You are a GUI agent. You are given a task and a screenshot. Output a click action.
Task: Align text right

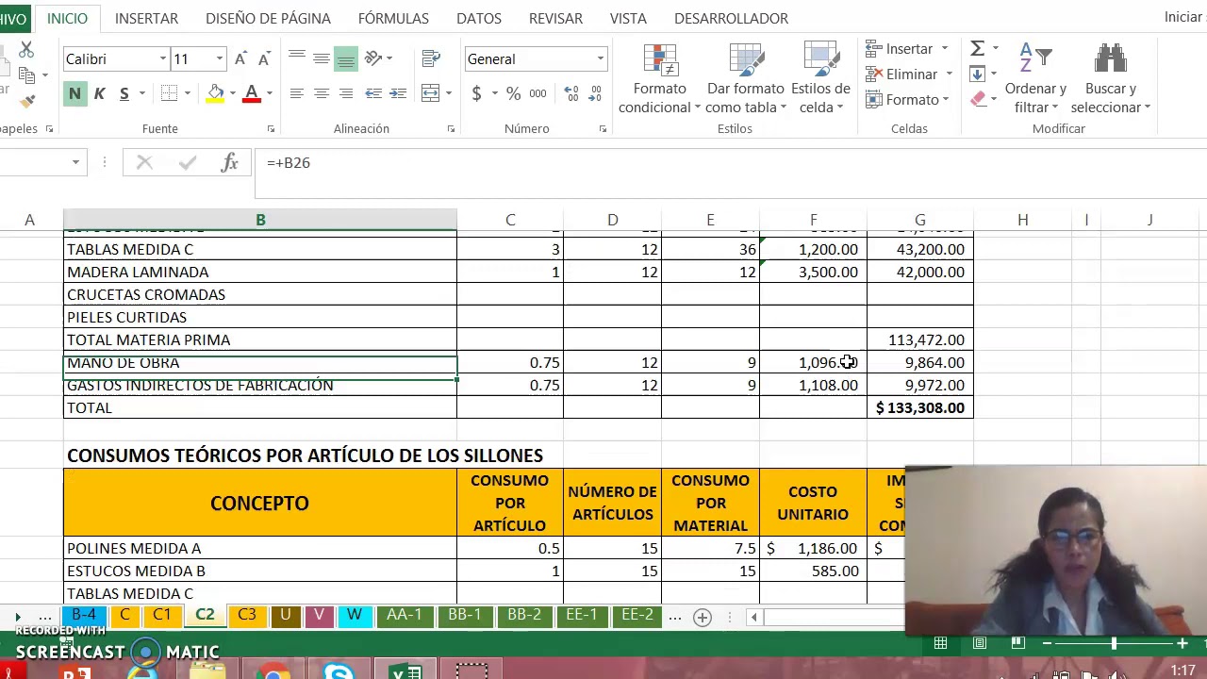346,93
